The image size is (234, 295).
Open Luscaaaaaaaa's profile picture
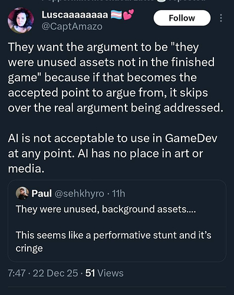(21, 20)
